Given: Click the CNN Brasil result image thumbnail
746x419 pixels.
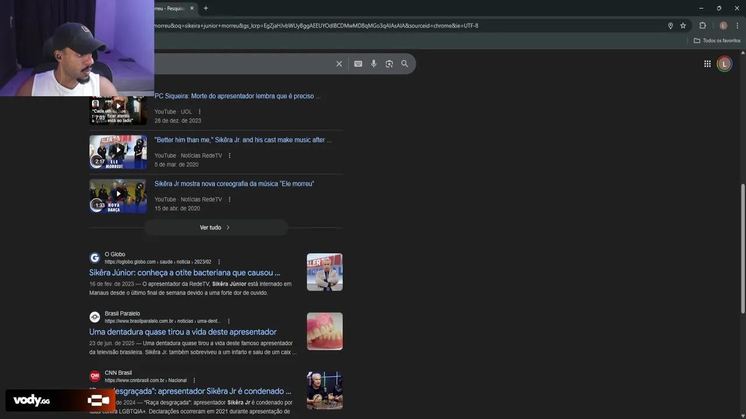Looking at the screenshot, I should [325, 390].
